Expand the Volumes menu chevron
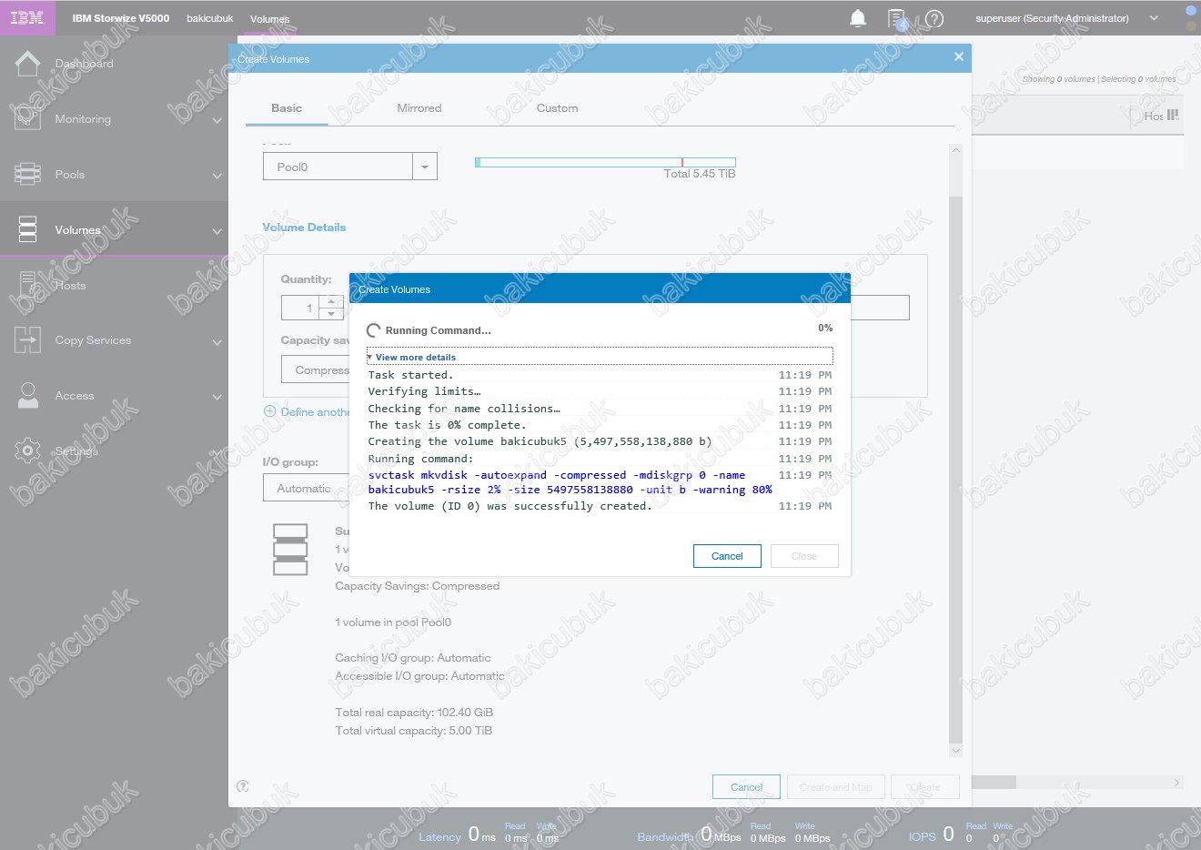1201x850 pixels. (217, 231)
